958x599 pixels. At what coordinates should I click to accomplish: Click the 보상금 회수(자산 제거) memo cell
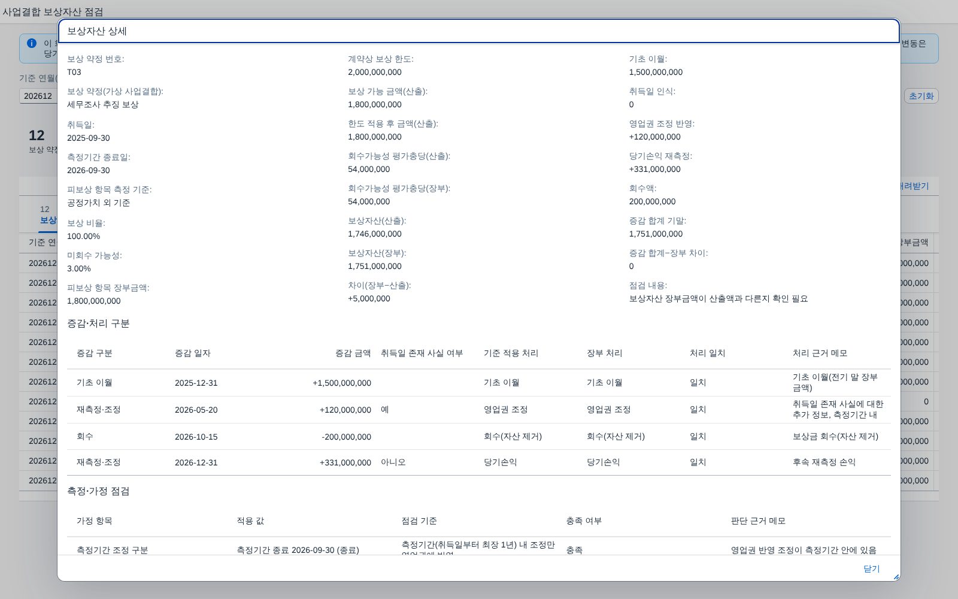pyautogui.click(x=835, y=437)
